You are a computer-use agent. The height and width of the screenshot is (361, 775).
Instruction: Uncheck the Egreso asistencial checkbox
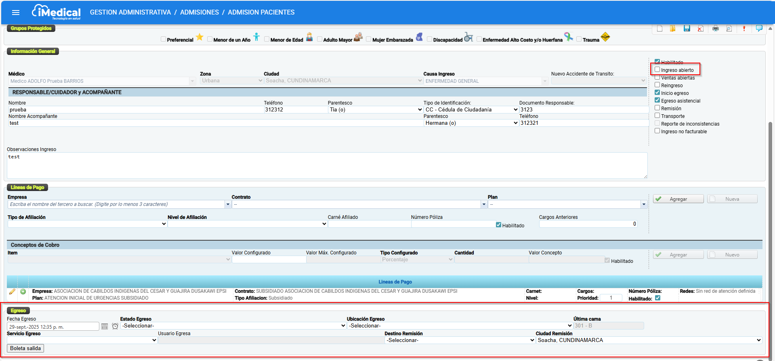point(657,100)
